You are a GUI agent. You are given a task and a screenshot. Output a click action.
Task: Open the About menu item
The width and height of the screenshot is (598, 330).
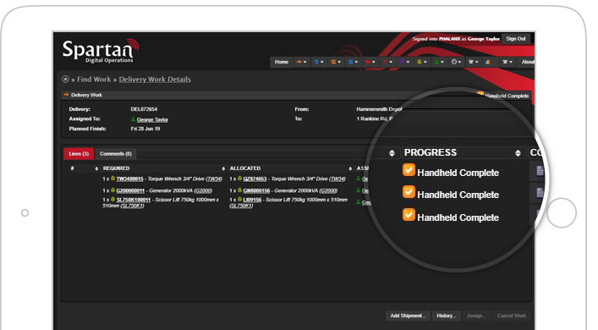528,62
